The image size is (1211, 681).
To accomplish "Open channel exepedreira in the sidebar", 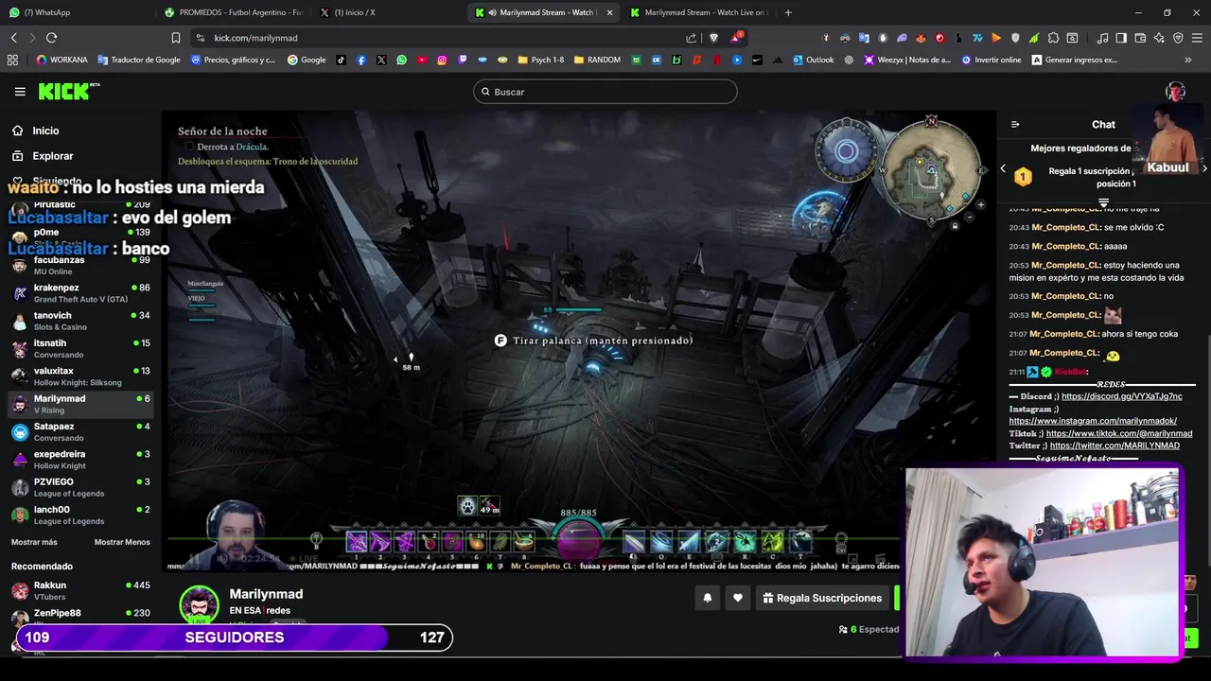I will tap(80, 460).
